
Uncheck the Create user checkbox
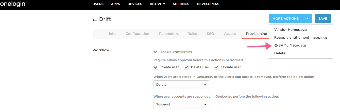[x=156, y=67]
